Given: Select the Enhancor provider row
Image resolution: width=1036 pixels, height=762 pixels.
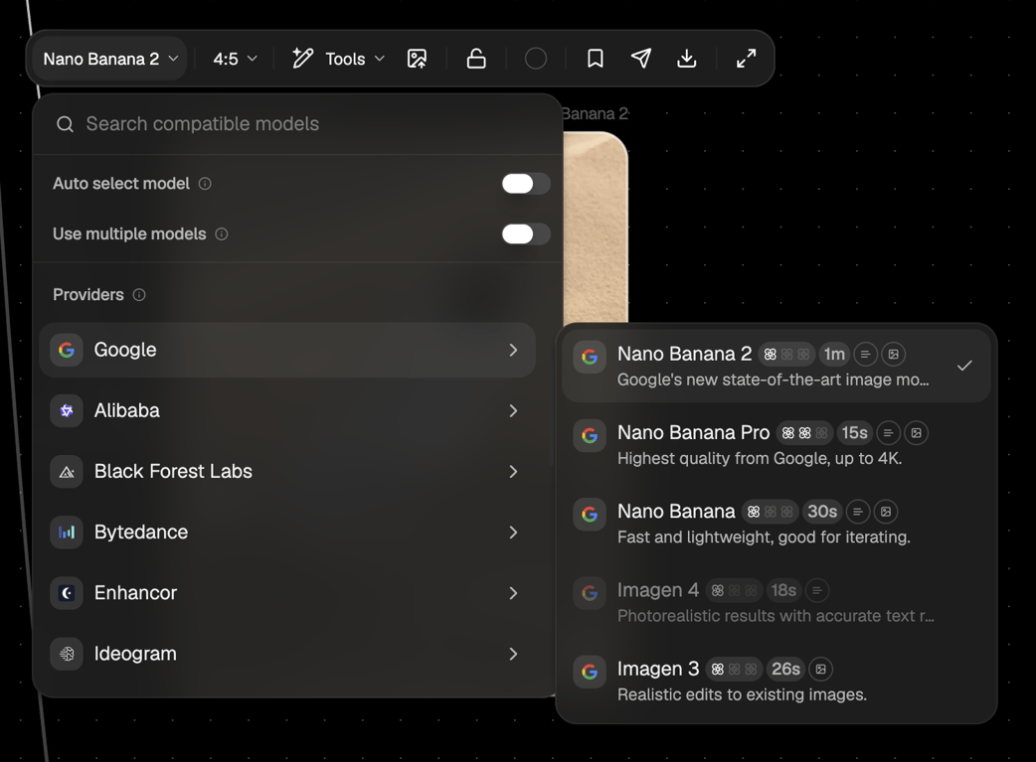Looking at the screenshot, I should pyautogui.click(x=287, y=593).
